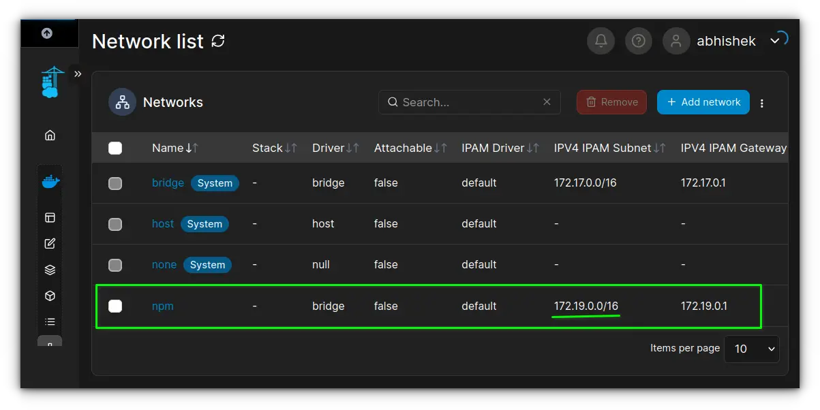Open the Items per page dropdown

[x=752, y=349]
